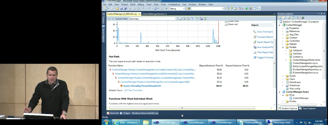Click the Undo toolbar icon
The width and height of the screenshot is (328, 125).
(x=143, y=9)
